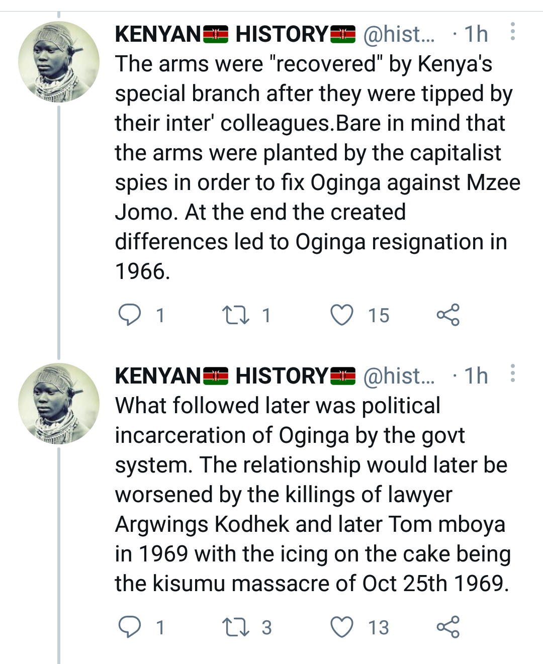The width and height of the screenshot is (543, 664).
Task: Open profile picture on first tweet
Action: [59, 62]
